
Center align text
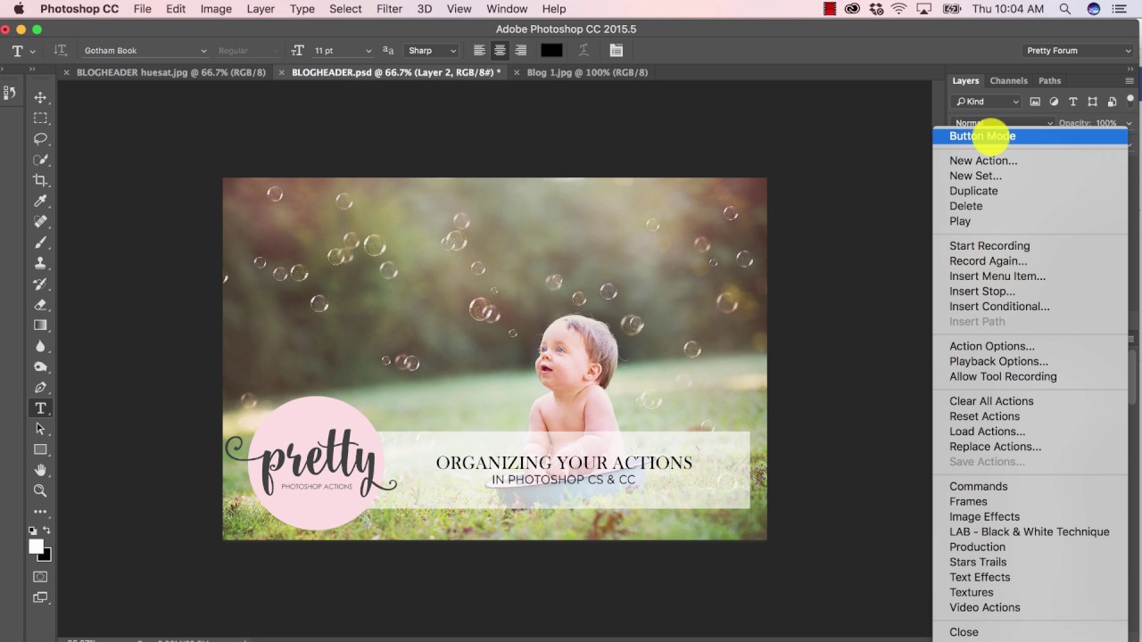[500, 51]
